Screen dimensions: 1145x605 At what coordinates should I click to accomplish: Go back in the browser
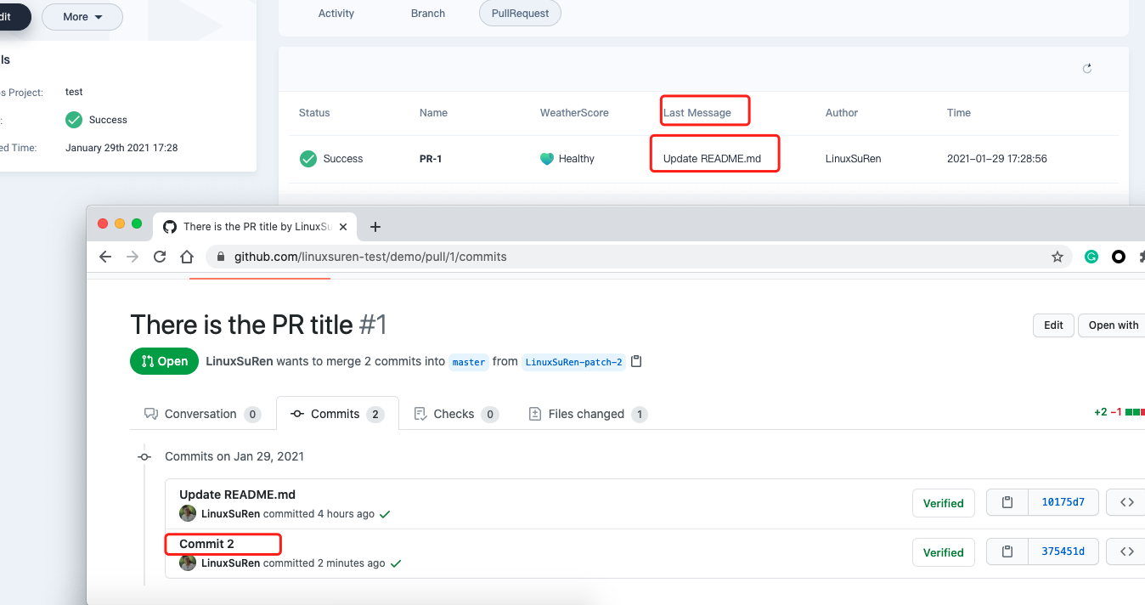tap(105, 257)
